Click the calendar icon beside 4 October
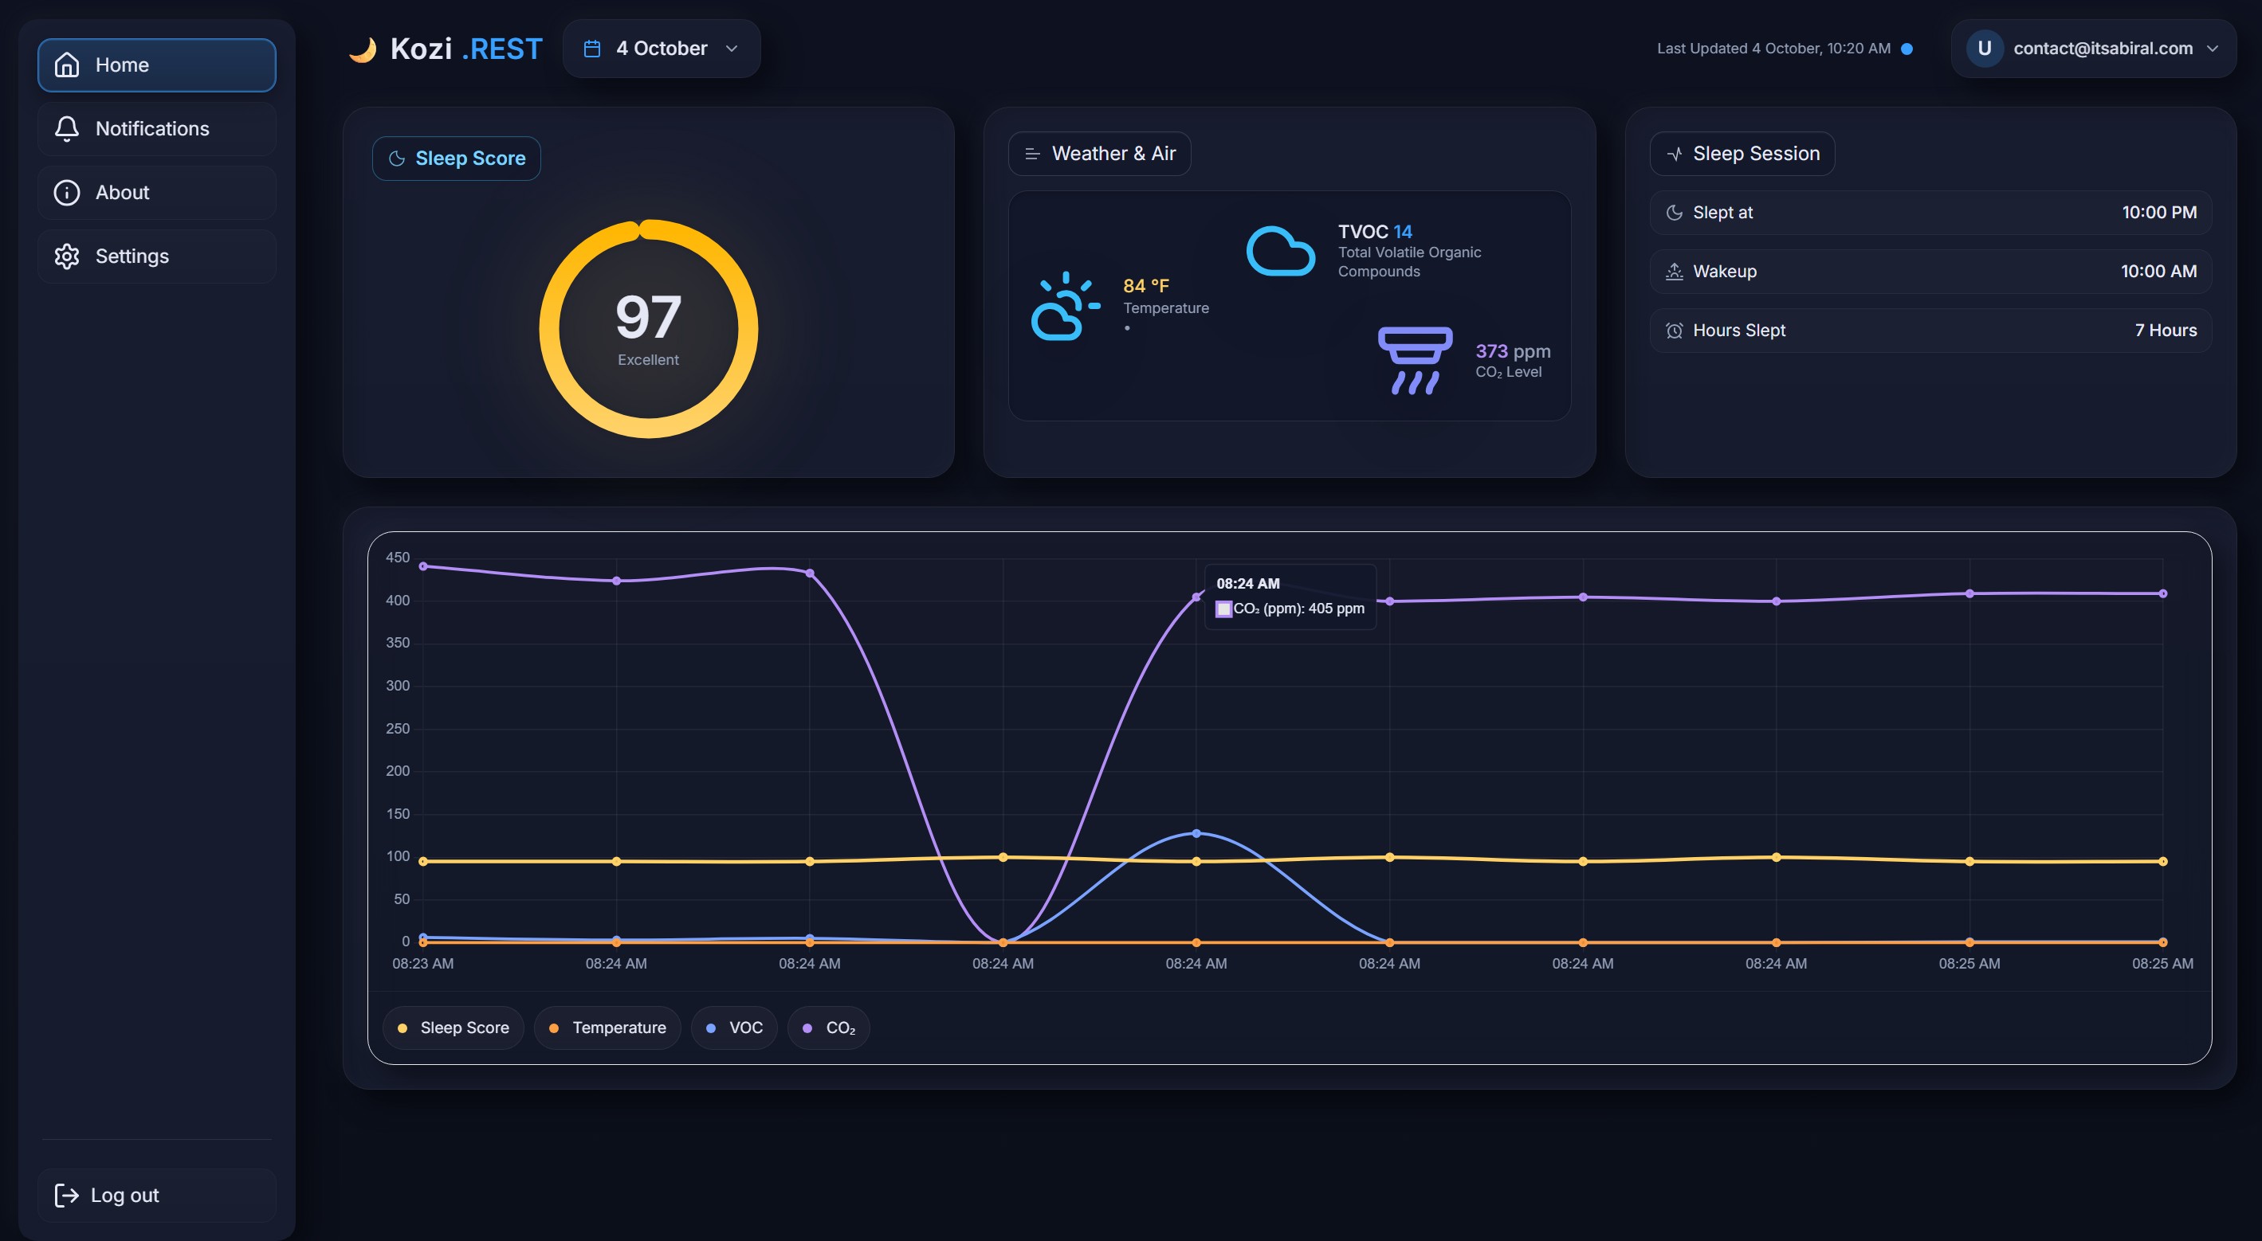This screenshot has height=1241, width=2262. click(x=592, y=49)
